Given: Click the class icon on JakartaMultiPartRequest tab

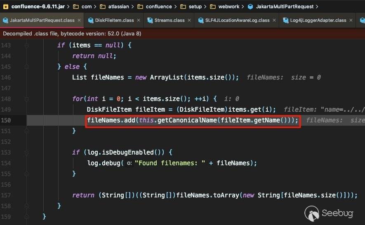Looking at the screenshot, I should pos(5,21).
